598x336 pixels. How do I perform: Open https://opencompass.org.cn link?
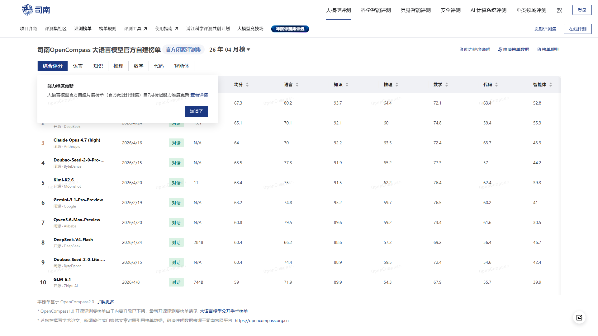tap(262, 320)
